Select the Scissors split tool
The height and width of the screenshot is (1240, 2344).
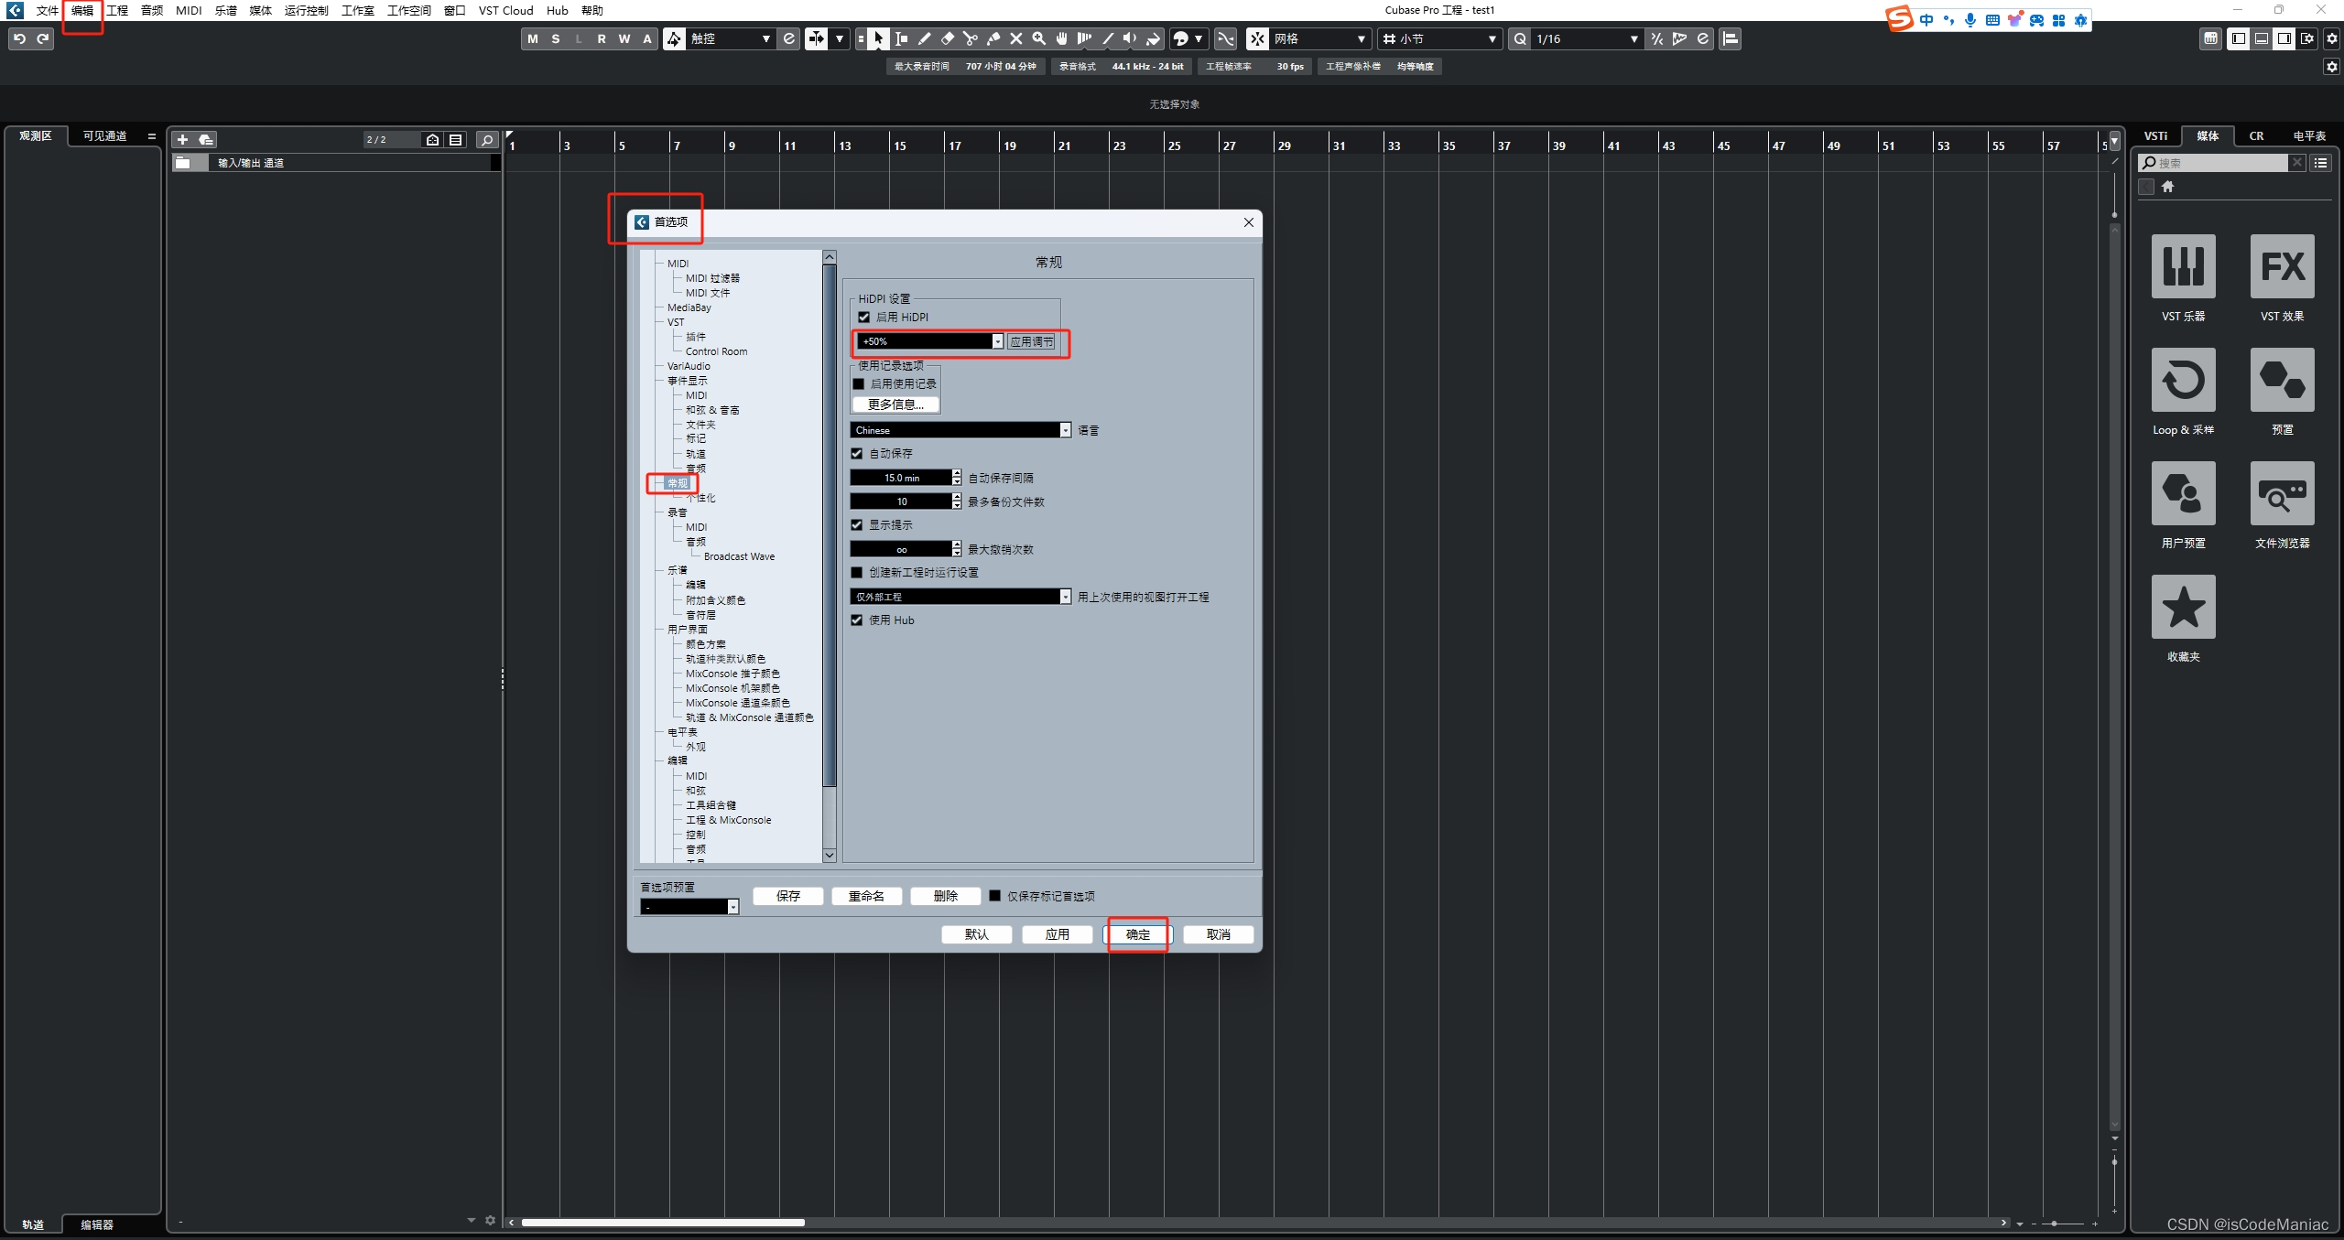(x=970, y=38)
